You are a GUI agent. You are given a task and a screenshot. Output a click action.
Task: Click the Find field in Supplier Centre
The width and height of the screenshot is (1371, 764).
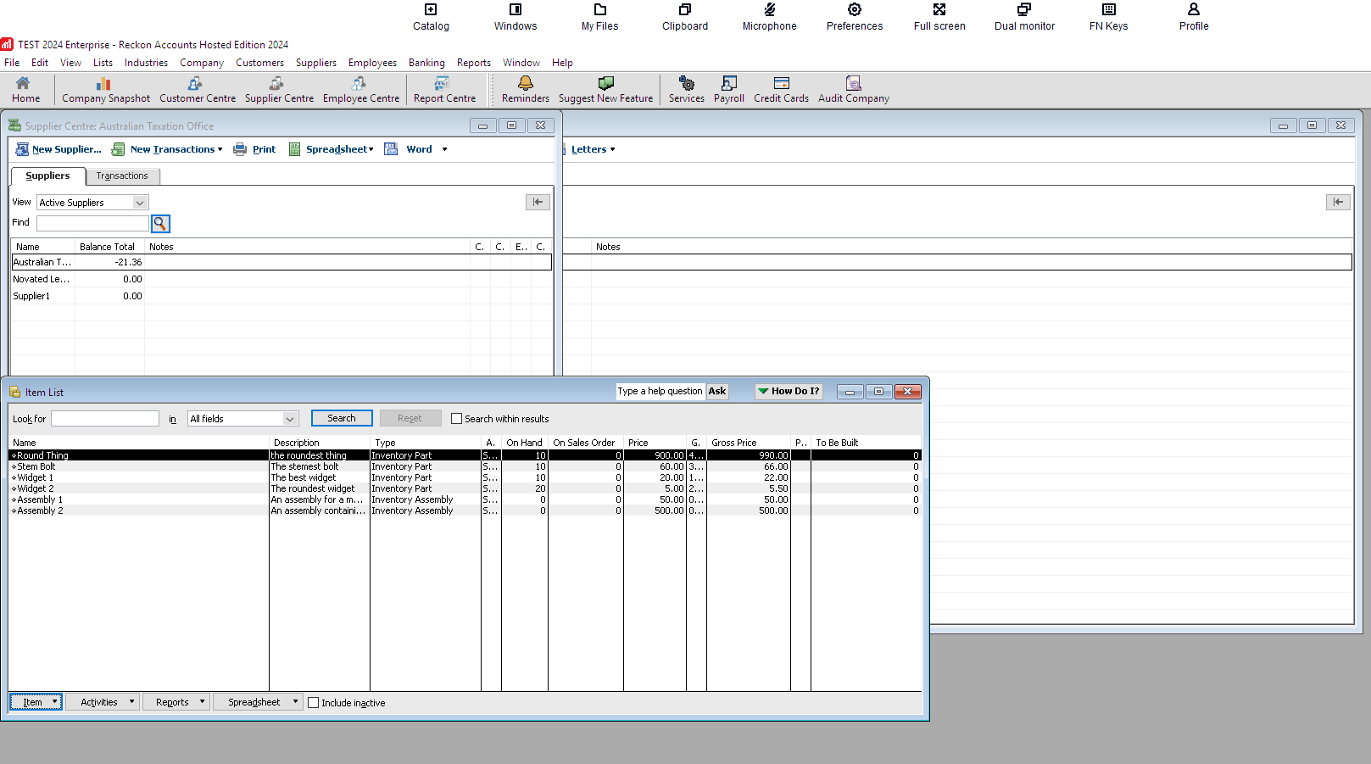coord(92,223)
